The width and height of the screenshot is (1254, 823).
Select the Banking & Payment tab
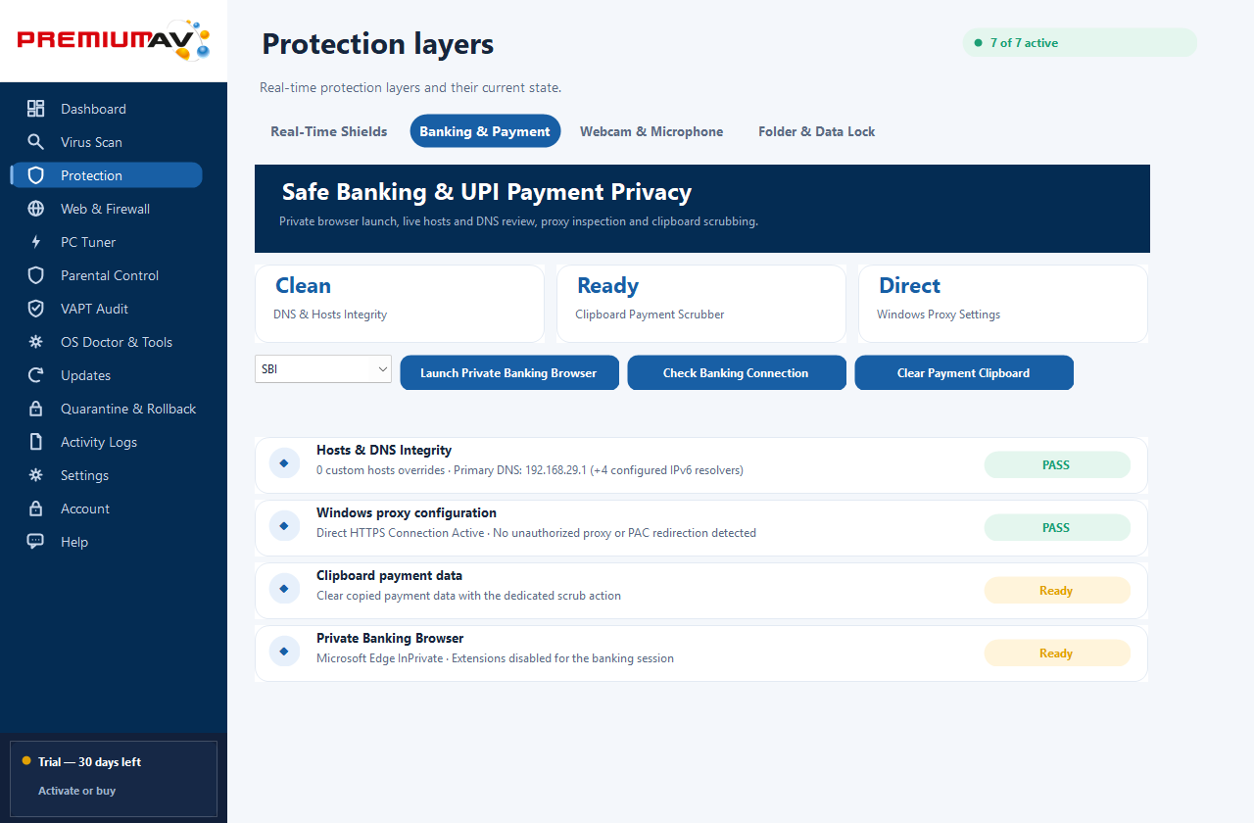[485, 131]
